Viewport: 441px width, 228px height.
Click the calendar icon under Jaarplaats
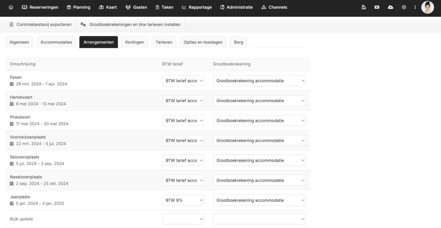click(12, 204)
